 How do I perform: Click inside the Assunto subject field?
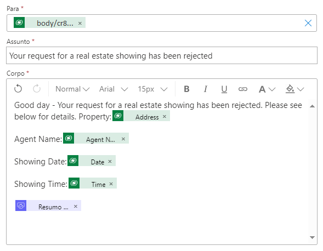click(x=162, y=55)
